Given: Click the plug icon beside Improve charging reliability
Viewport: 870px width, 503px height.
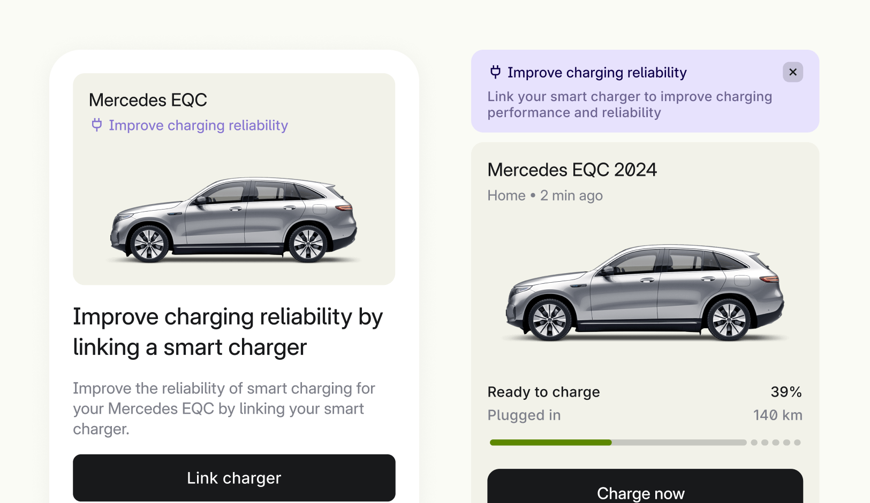Looking at the screenshot, I should point(96,125).
